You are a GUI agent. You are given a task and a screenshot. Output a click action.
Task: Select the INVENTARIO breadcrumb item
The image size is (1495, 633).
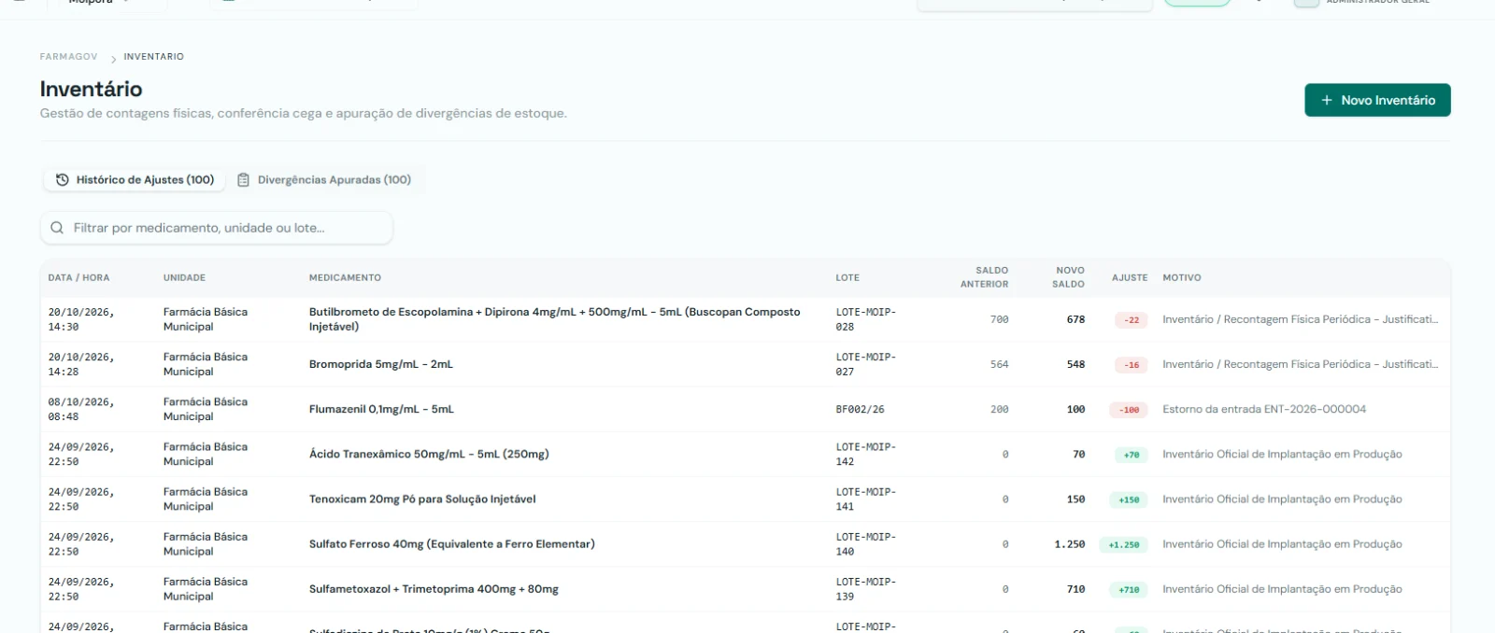154,57
